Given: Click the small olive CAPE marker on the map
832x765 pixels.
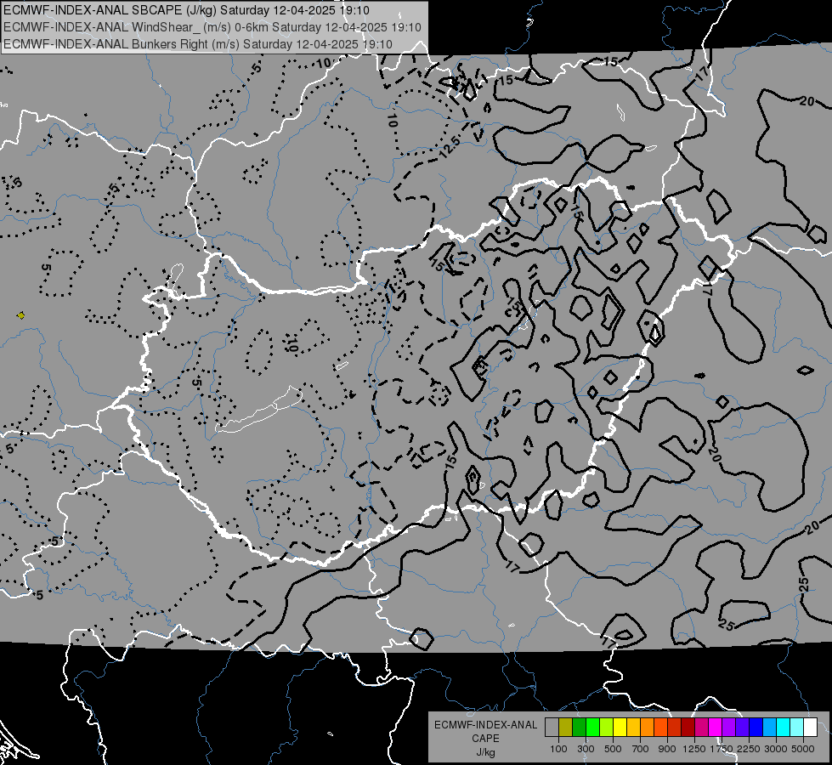Looking at the screenshot, I should coord(20,315).
